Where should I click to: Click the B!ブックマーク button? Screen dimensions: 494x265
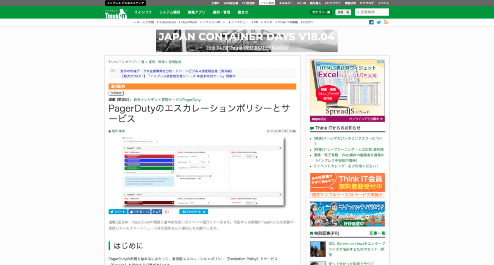tap(193, 212)
